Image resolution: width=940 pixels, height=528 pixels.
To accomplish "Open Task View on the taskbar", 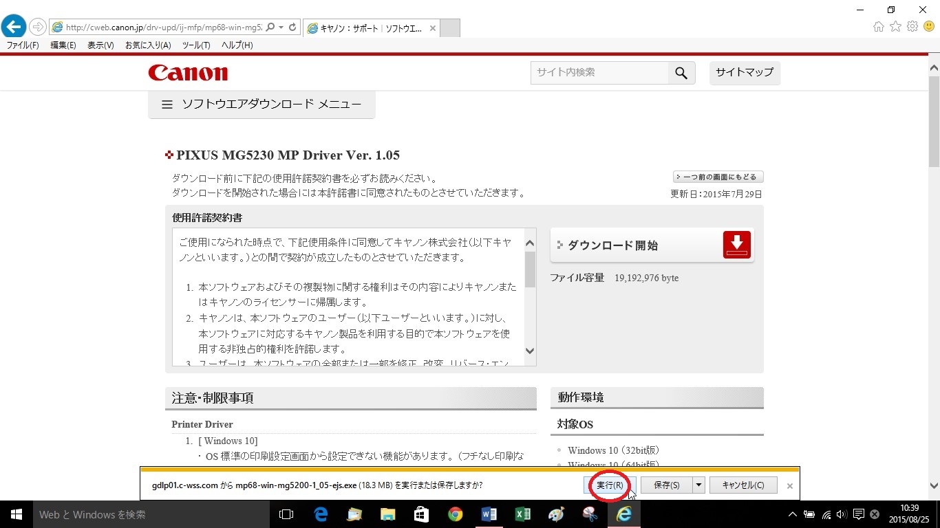I will (x=286, y=514).
